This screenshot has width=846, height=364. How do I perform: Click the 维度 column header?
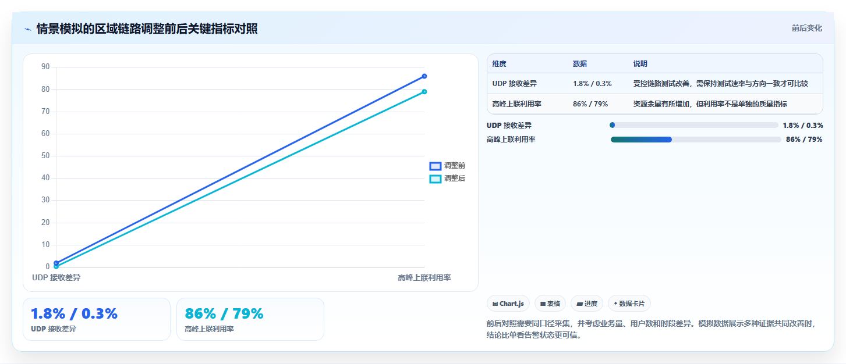point(499,64)
